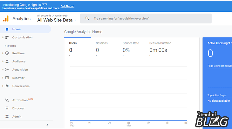The width and height of the screenshot is (232, 129).
Task: Expand the Conversions reports arrow
Action: [x=3, y=86]
